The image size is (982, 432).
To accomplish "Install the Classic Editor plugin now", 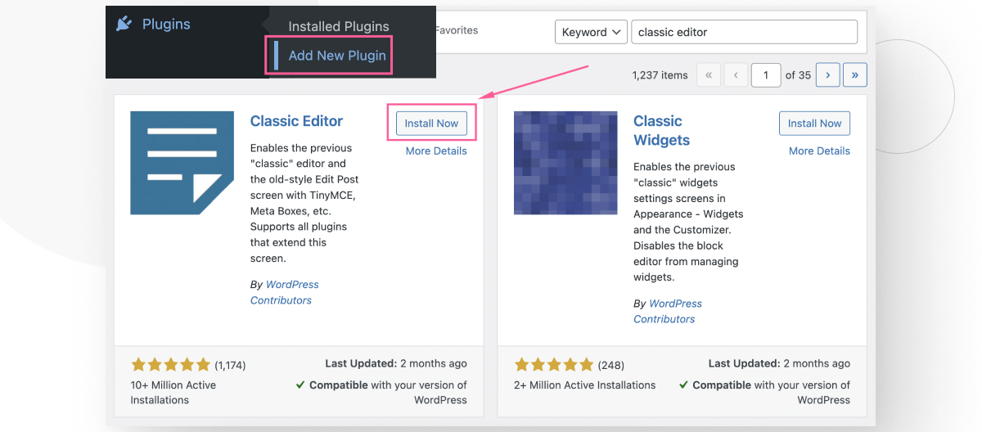I will pos(431,124).
